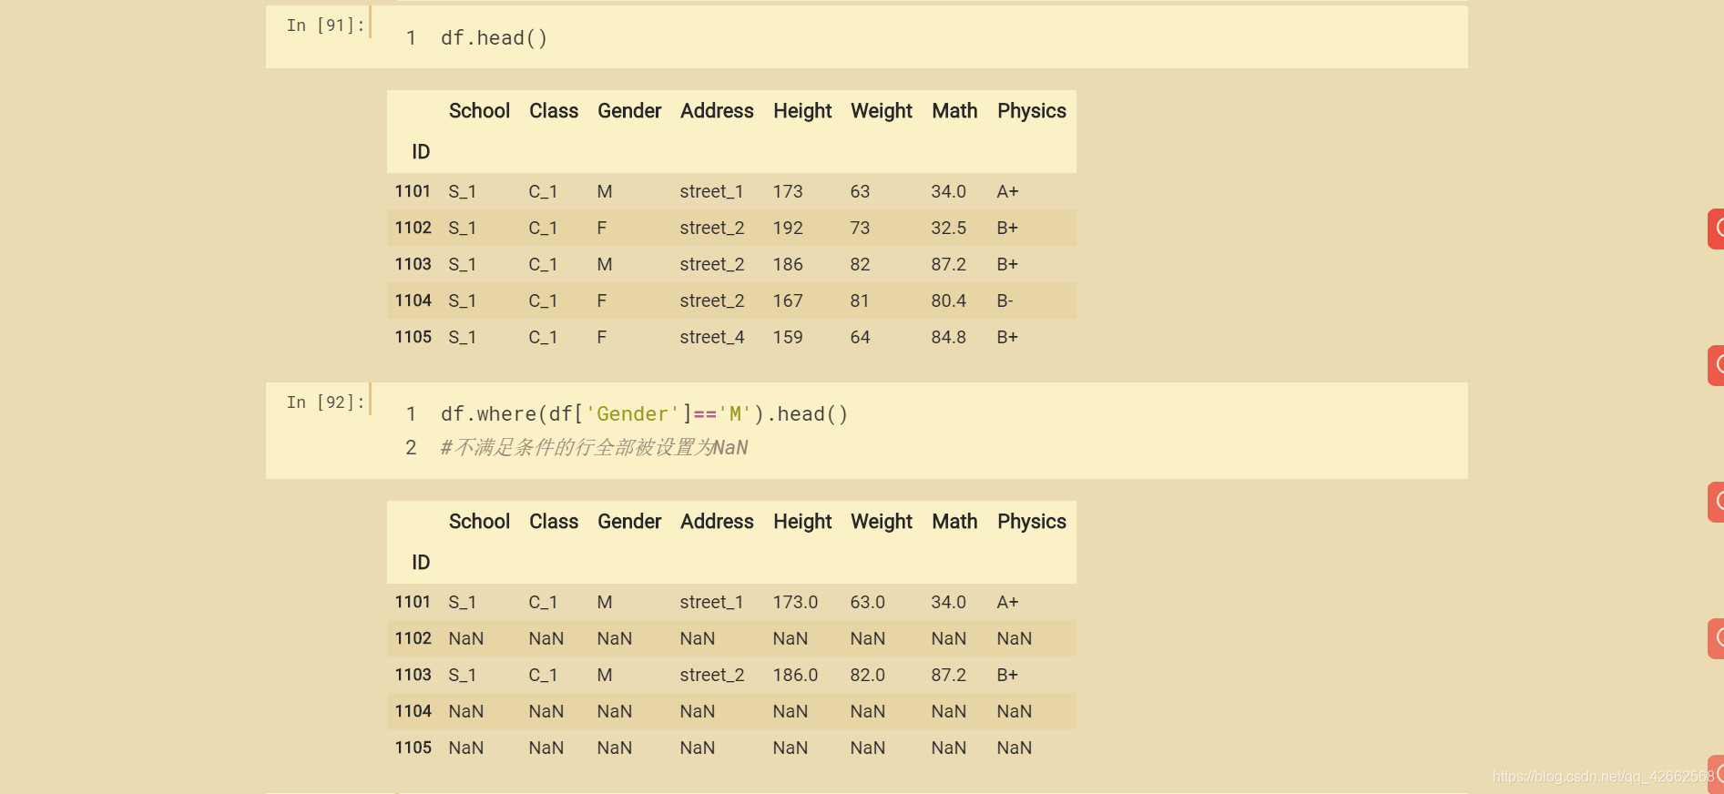Select the weight value 64 cell
Screen dimensions: 1724x794
point(860,338)
